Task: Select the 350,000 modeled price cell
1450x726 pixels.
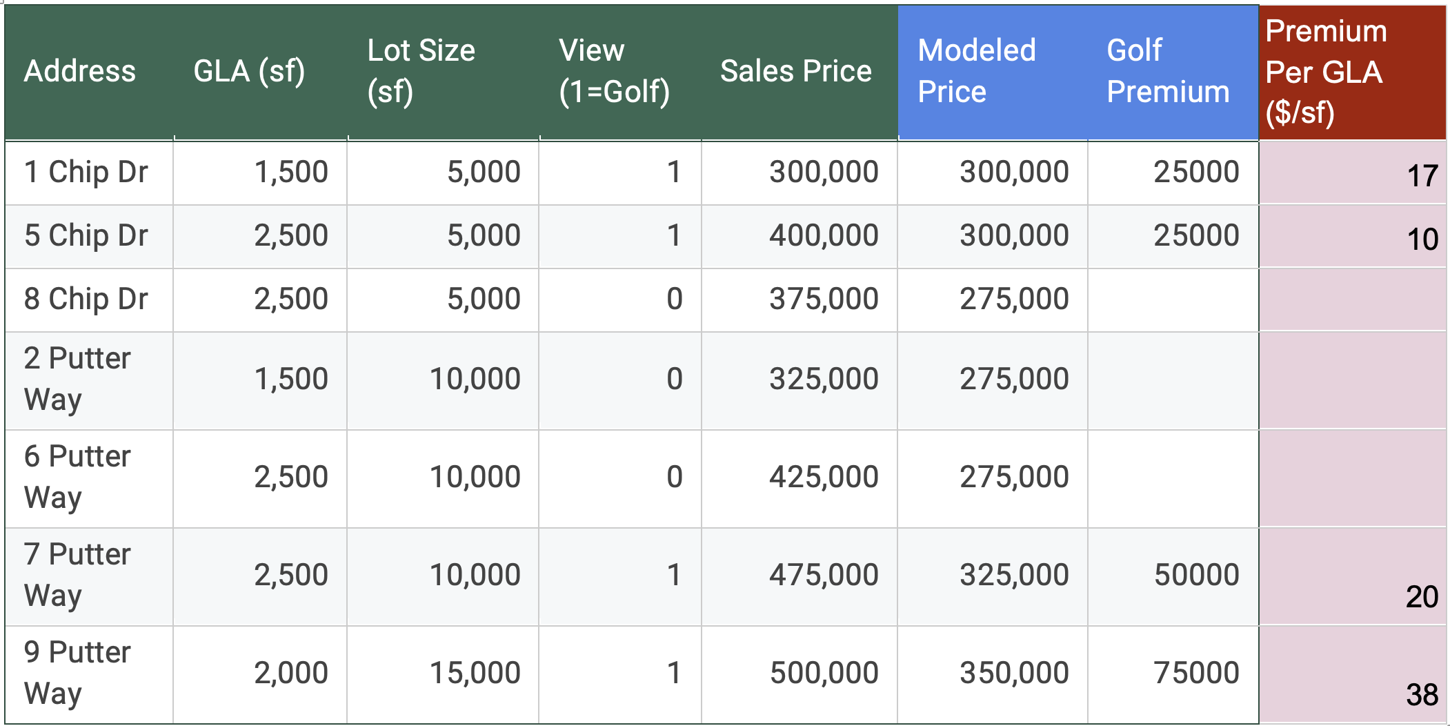Action: 1014,674
